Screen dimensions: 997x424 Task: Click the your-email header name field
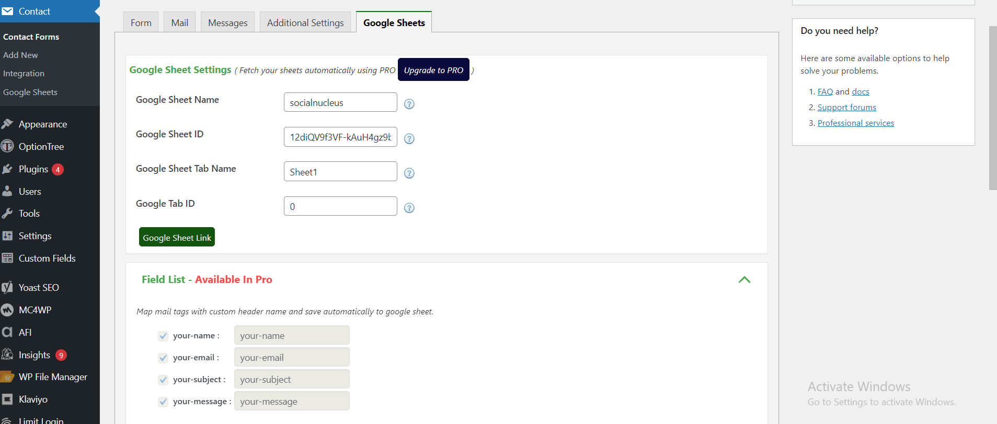(x=292, y=357)
